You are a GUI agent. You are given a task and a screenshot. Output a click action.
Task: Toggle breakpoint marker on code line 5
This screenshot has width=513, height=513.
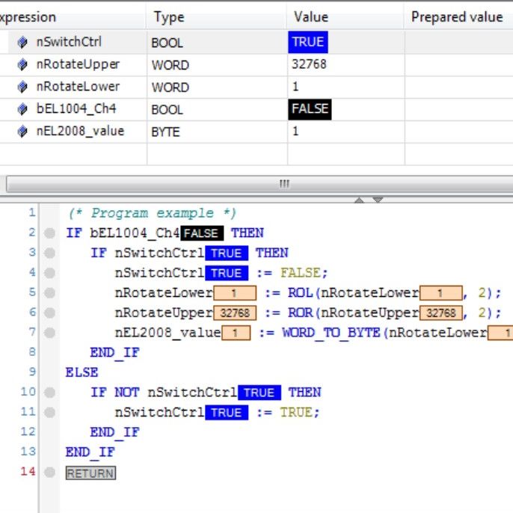(x=49, y=293)
